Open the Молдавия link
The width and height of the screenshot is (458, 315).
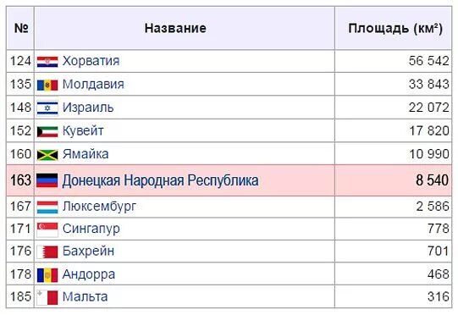[x=93, y=84]
